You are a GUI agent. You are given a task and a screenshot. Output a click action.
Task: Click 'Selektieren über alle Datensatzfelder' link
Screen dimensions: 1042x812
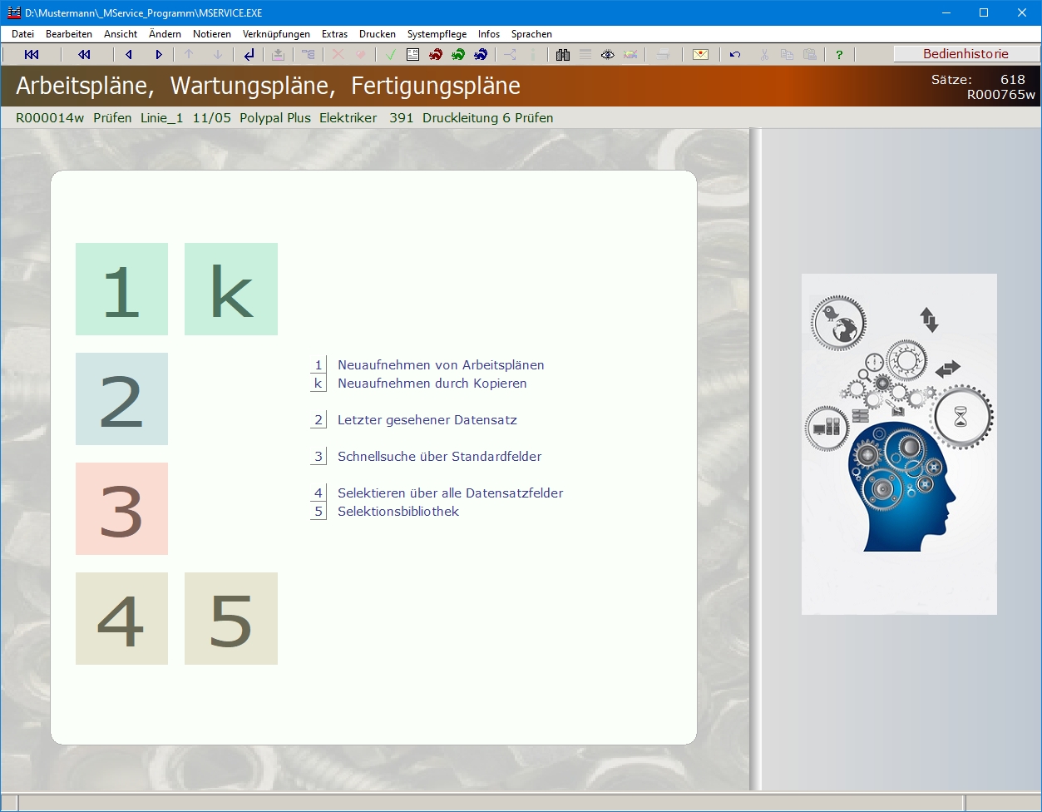coord(451,493)
